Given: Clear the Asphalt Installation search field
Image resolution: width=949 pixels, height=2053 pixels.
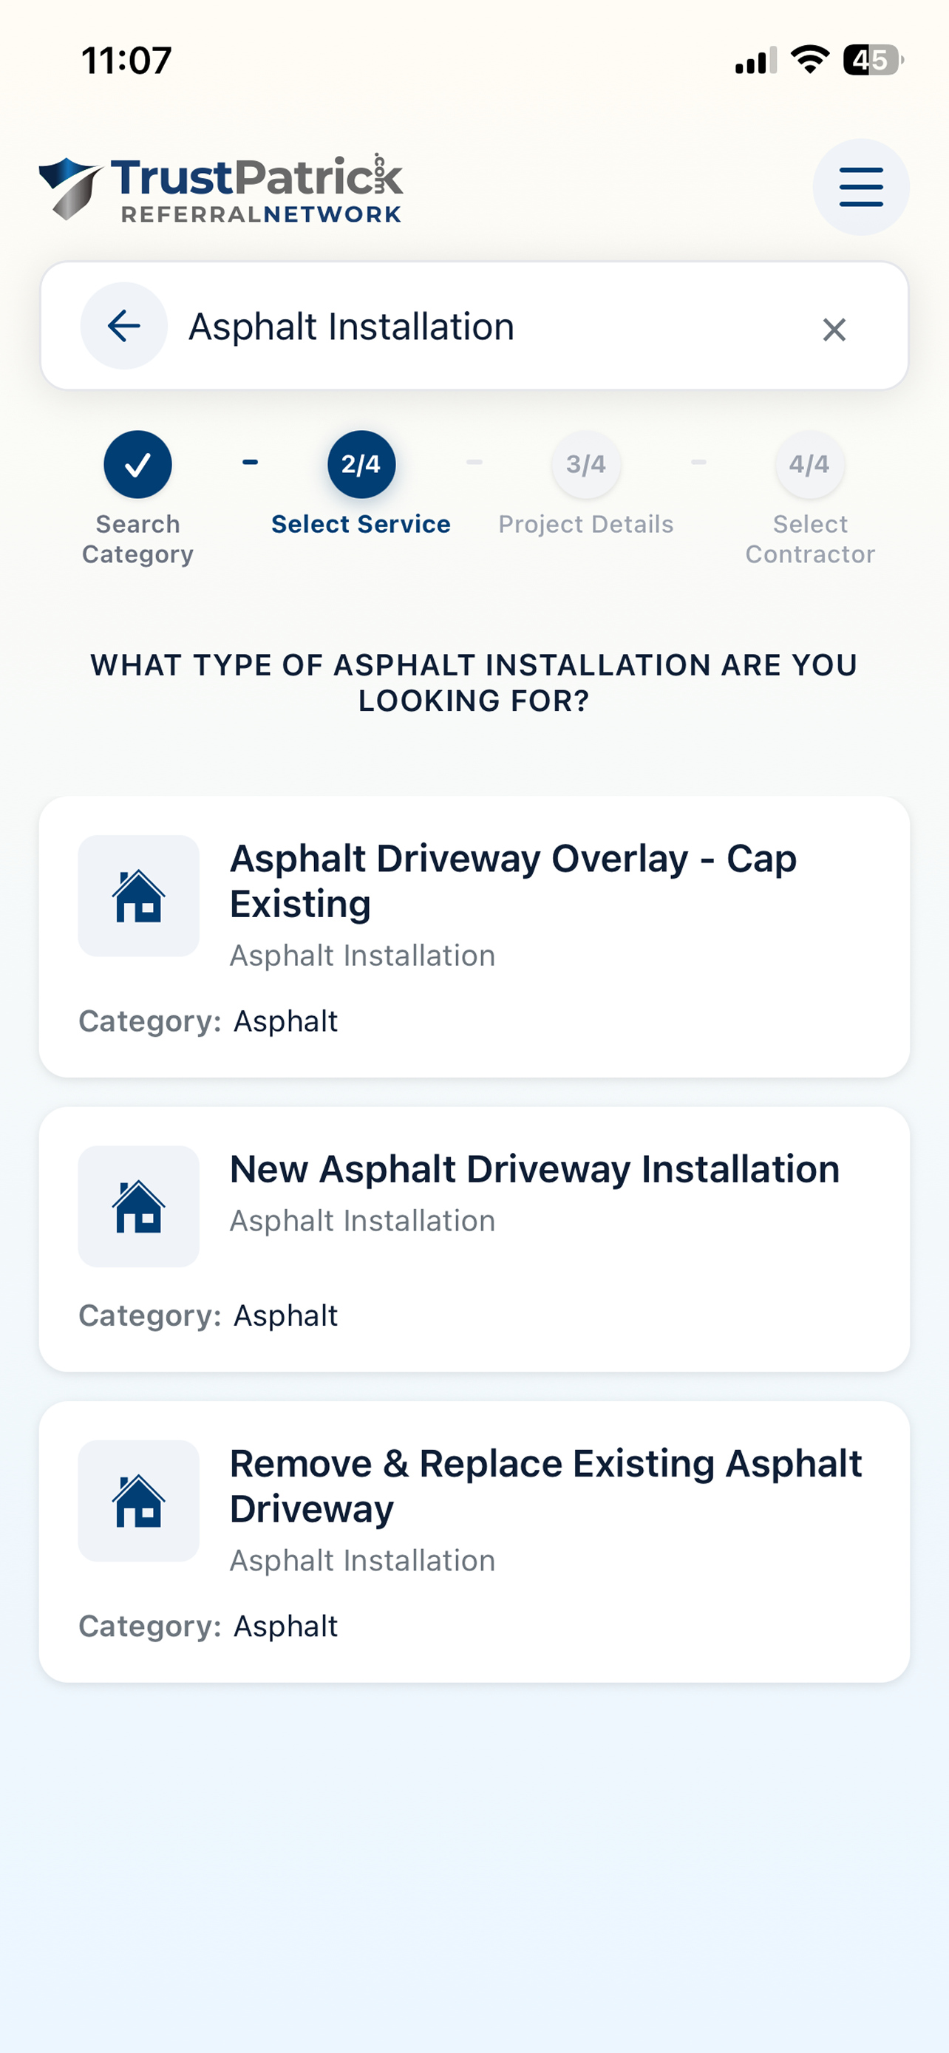Looking at the screenshot, I should (x=834, y=329).
